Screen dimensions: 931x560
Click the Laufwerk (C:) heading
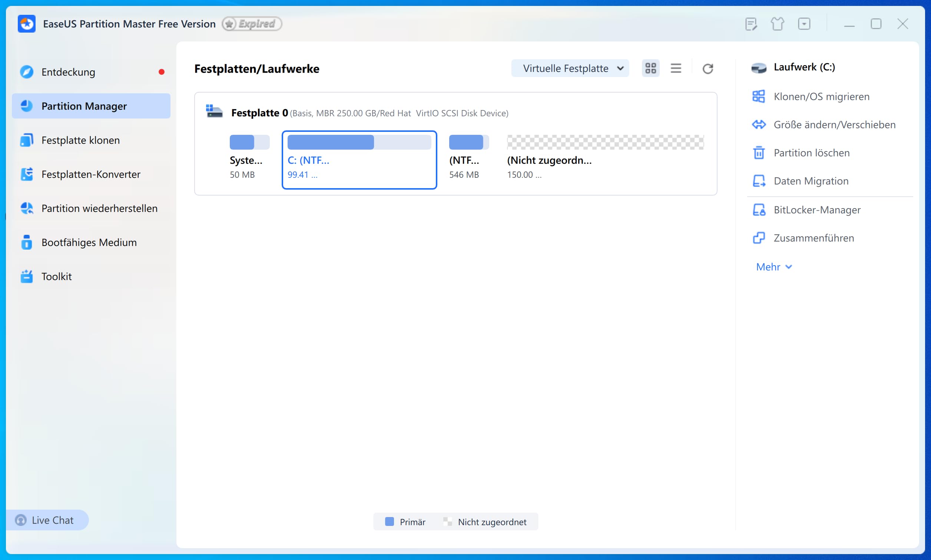tap(804, 67)
